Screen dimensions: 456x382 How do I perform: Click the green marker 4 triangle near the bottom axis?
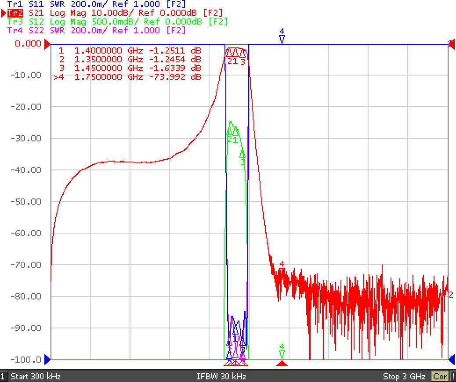pyautogui.click(x=282, y=355)
